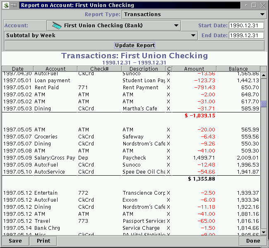Image resolution: width=269 pixels, height=248 pixels.
Task: Select the Student Loan Pay description cell
Action: click(144, 81)
